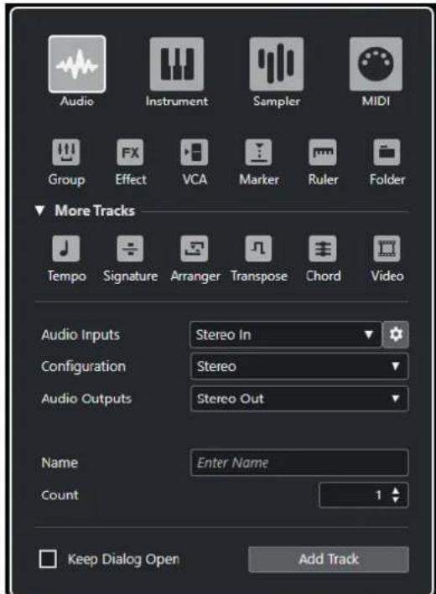The image size is (436, 594).
Task: Select the Marker track icon
Action: pos(258,152)
